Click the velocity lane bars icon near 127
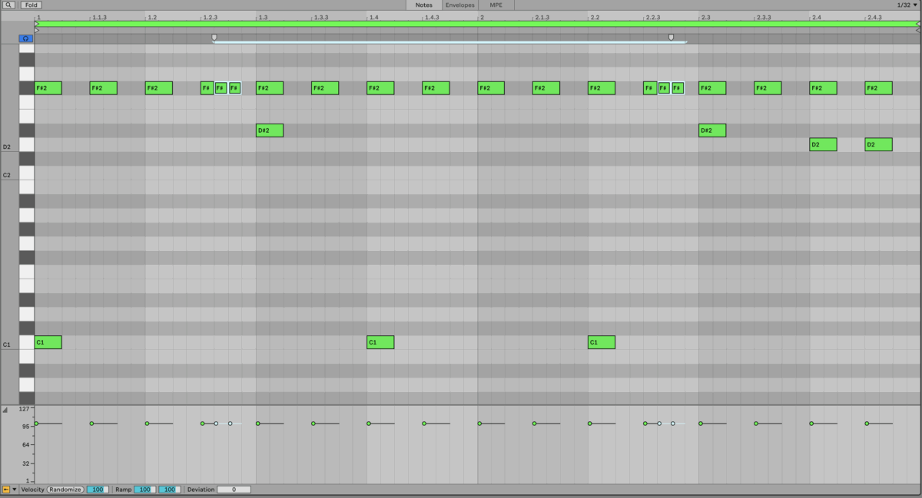 tap(5, 410)
